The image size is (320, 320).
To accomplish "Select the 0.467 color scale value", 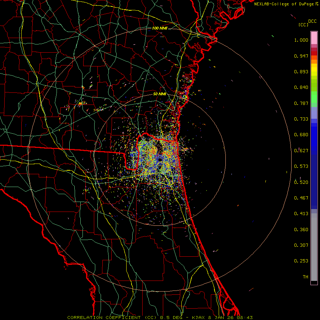I will 301,198.
